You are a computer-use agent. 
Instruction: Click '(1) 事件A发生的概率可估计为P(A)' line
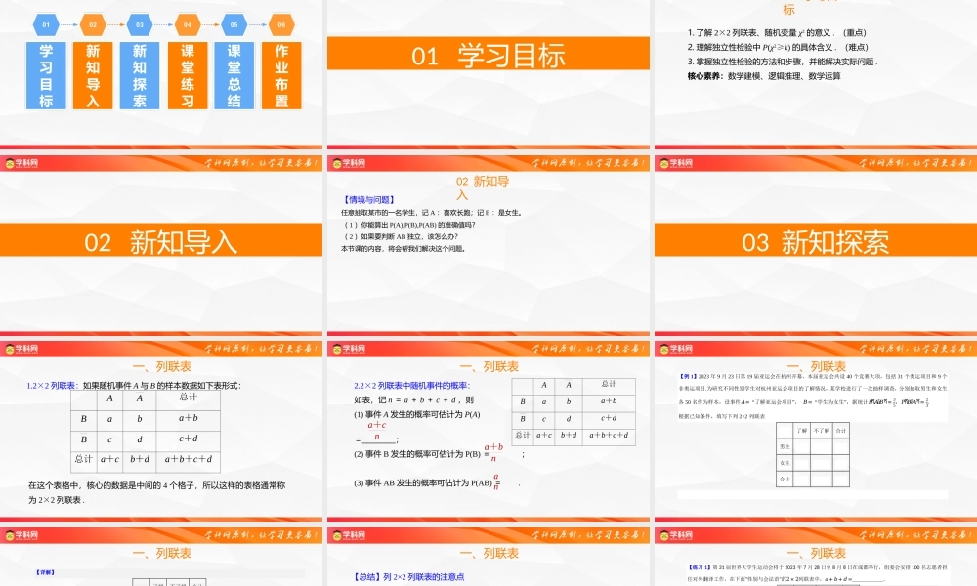417,414
